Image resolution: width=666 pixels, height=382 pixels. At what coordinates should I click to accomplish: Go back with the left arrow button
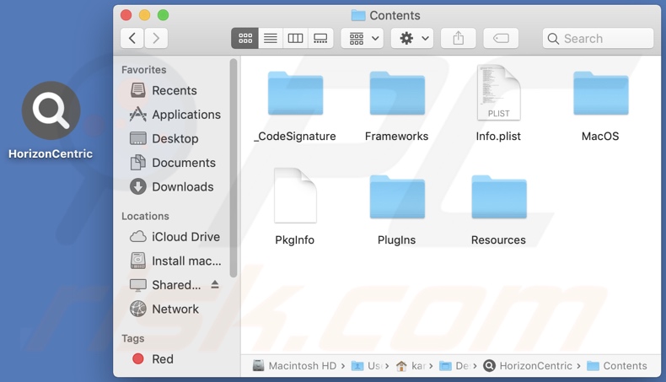[132, 38]
